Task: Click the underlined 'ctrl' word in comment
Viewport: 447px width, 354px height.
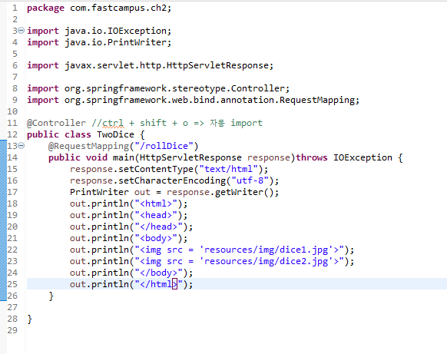Action: pyautogui.click(x=113, y=123)
